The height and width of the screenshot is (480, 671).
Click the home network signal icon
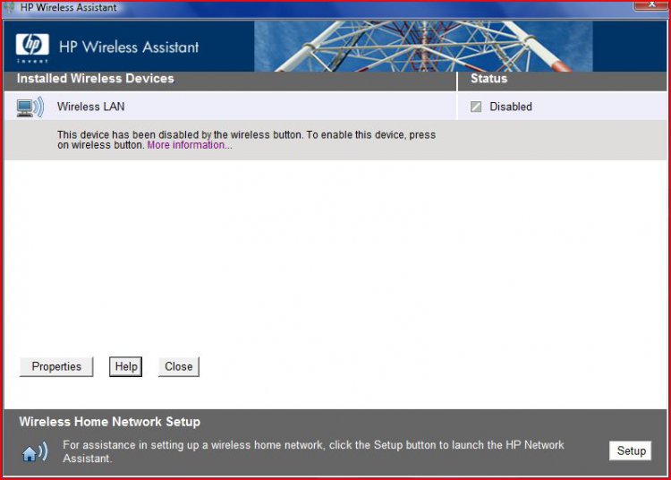[x=35, y=451]
